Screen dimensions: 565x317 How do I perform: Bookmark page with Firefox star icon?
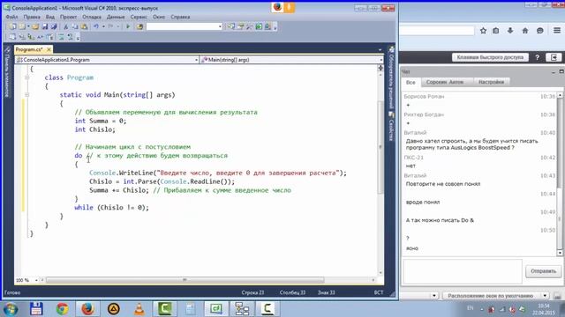point(483,31)
